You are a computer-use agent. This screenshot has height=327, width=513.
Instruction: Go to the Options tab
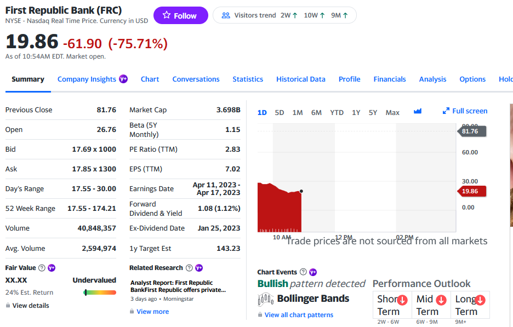pyautogui.click(x=472, y=79)
